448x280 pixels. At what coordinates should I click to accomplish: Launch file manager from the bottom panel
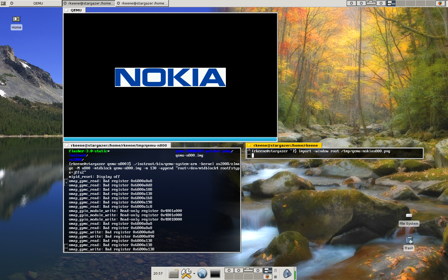(x=173, y=274)
